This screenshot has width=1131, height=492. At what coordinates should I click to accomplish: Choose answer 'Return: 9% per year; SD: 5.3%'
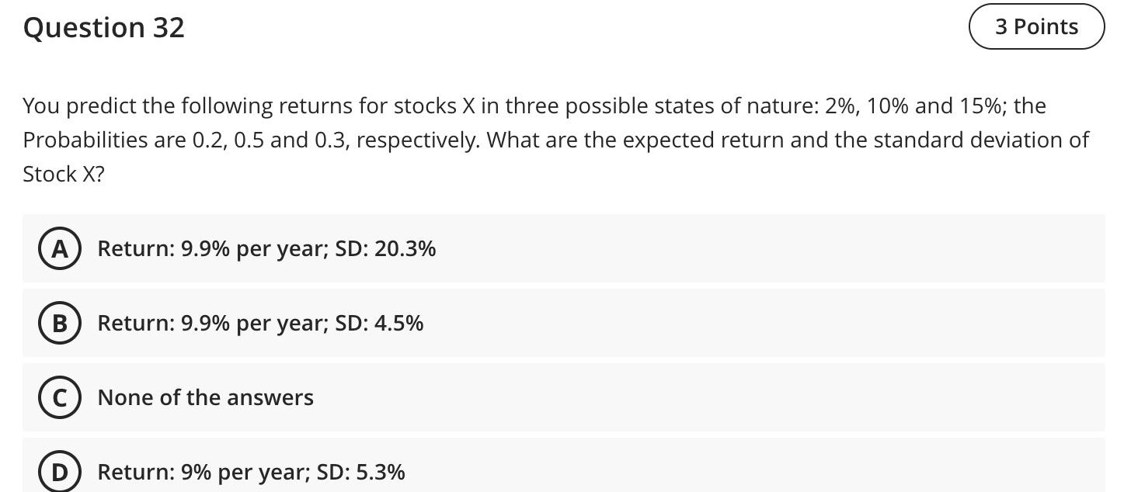[x=250, y=471]
